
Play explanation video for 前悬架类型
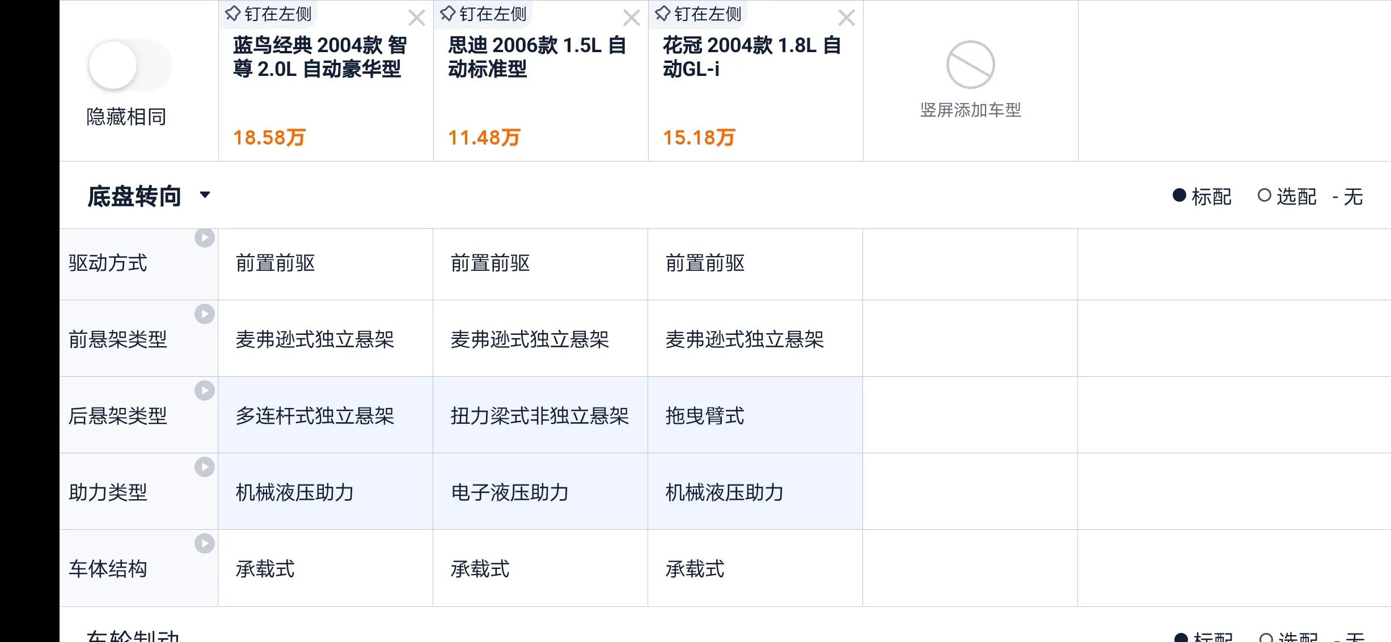[205, 314]
